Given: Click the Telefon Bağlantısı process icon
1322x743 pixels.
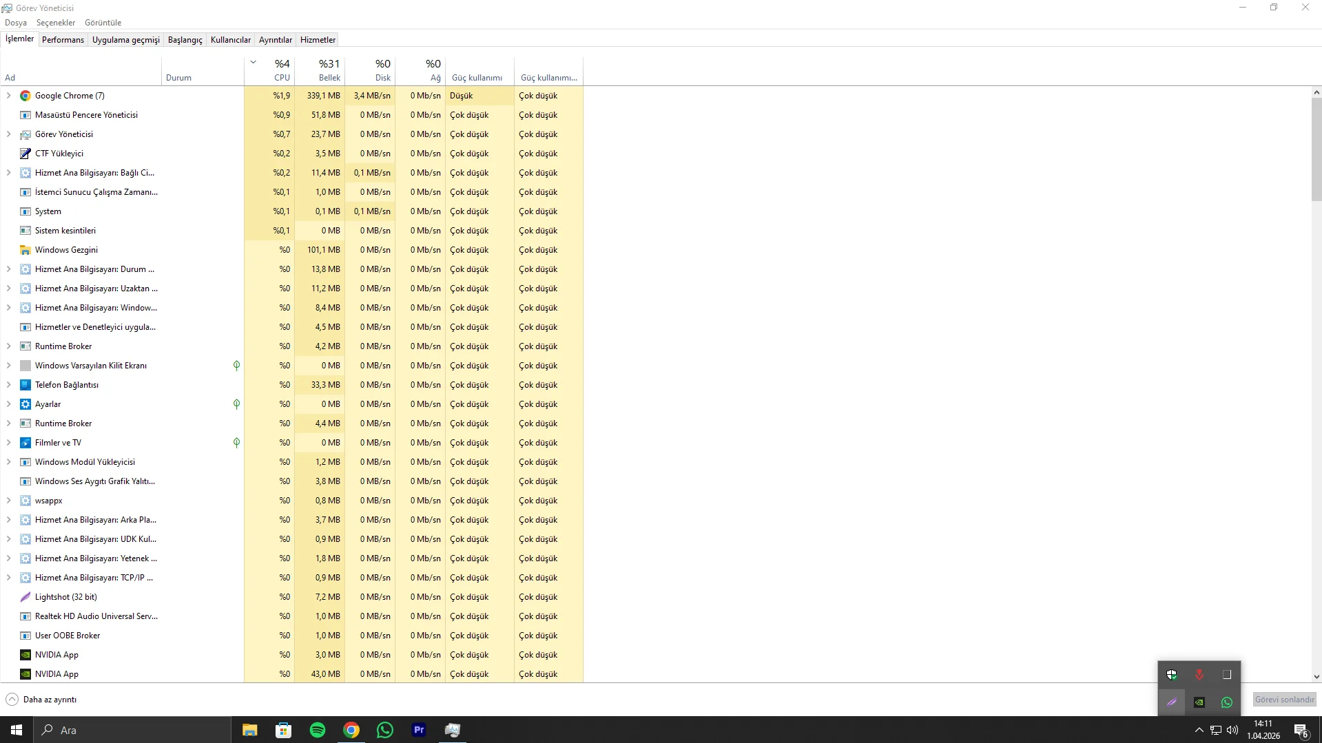Looking at the screenshot, I should click(25, 385).
